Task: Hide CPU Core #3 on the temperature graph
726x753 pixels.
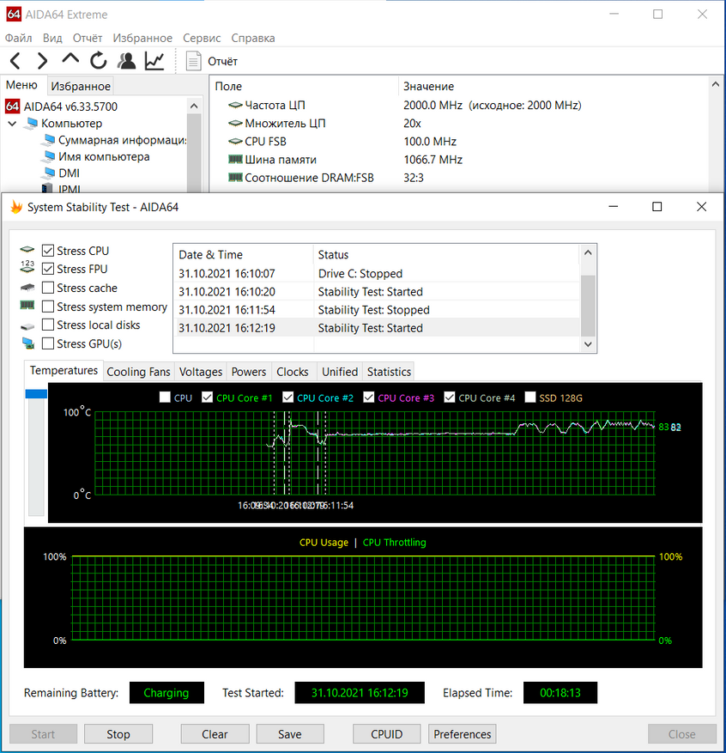Action: (368, 398)
